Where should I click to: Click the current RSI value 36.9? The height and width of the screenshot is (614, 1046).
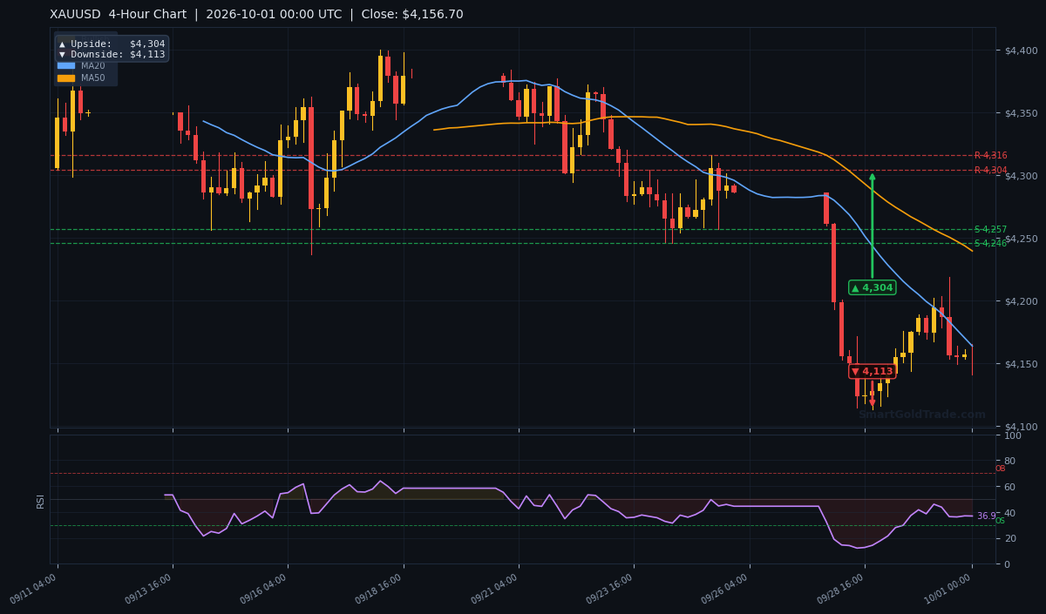coord(986,516)
